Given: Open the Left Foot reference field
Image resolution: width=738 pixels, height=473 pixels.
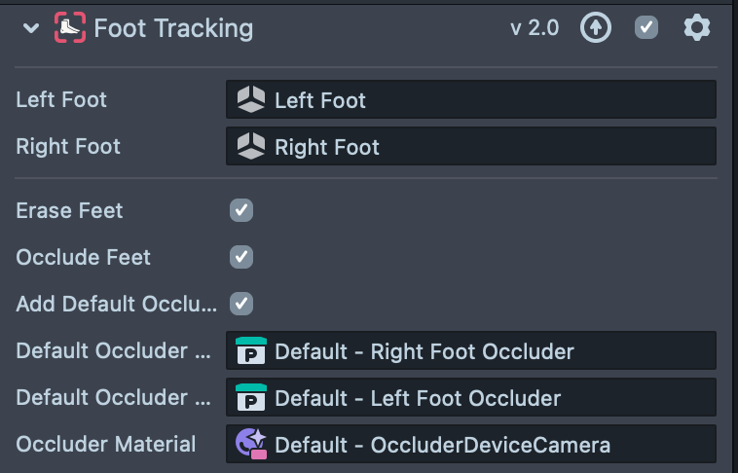Looking at the screenshot, I should coord(487,99).
